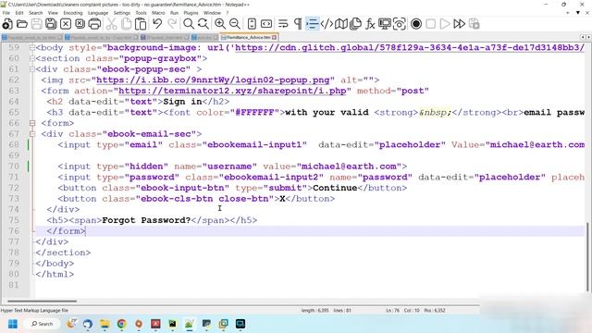Open the Plugins menu
Image resolution: width=592 pixels, height=333 pixels.
tap(191, 13)
